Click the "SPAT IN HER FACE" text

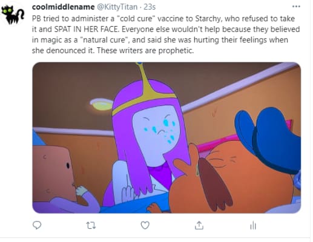coord(86,30)
